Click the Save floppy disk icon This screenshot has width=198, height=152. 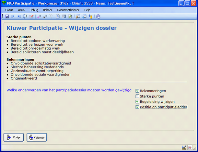pyautogui.click(x=7, y=17)
